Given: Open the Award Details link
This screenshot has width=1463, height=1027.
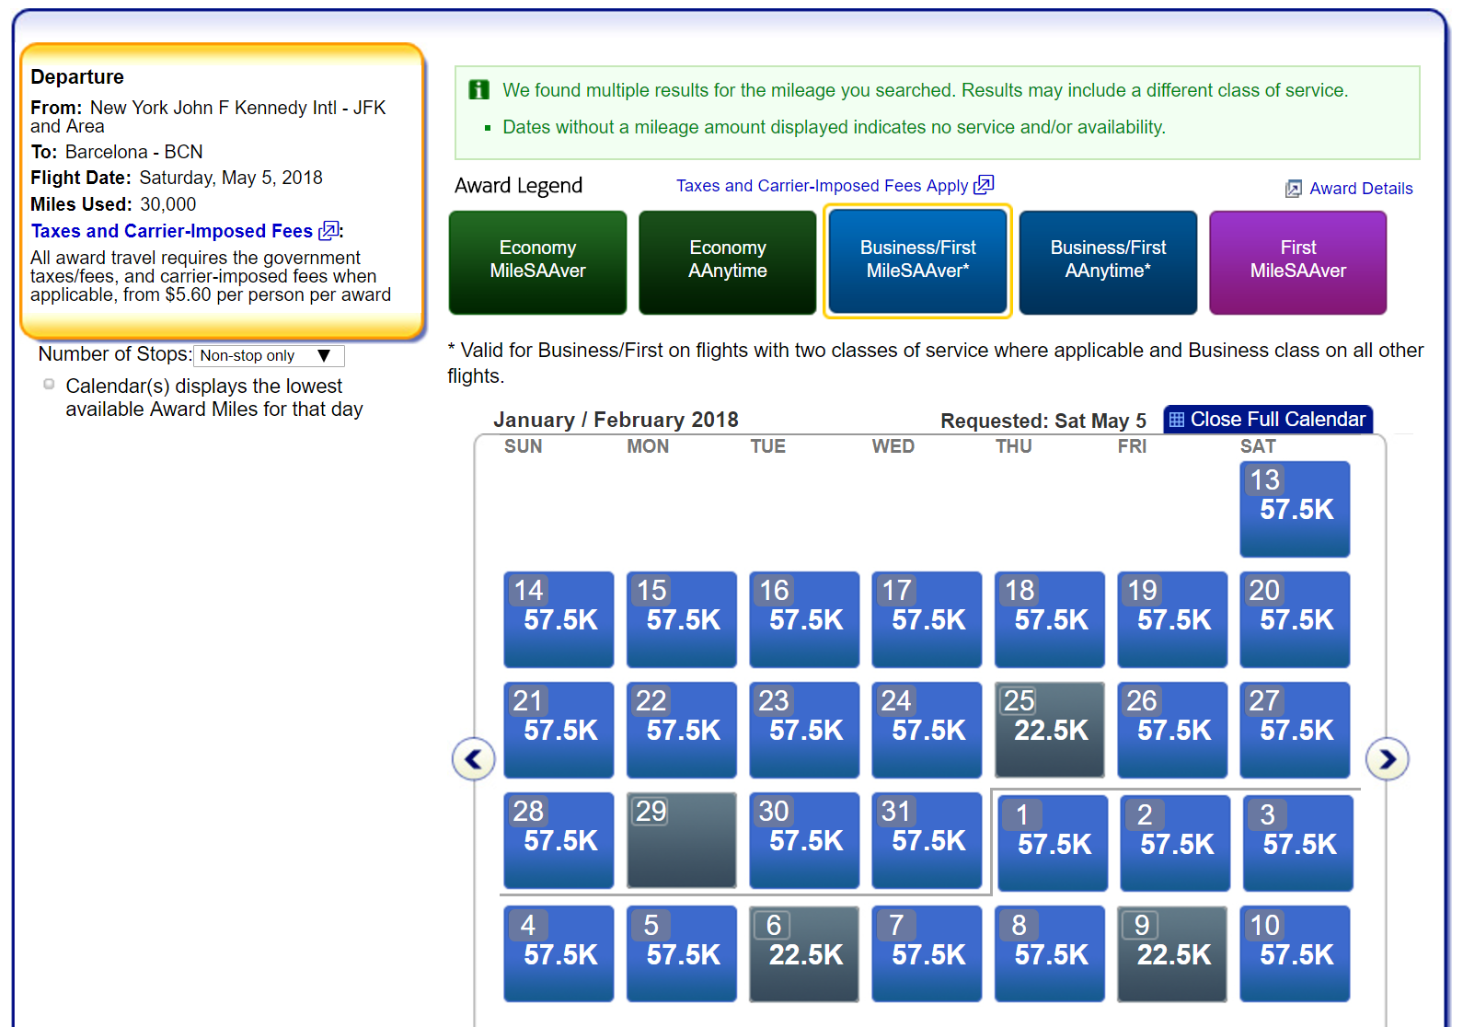Looking at the screenshot, I should pos(1360,189).
